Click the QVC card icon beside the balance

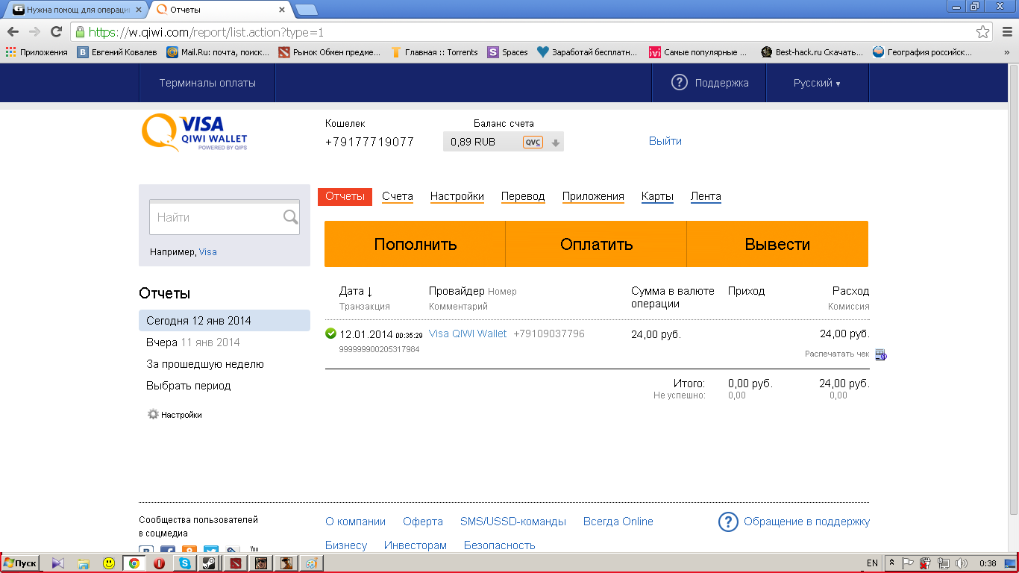(x=533, y=142)
